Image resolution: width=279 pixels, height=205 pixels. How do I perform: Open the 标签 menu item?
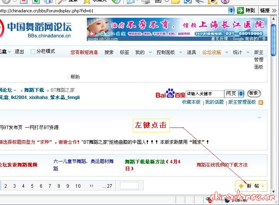(124, 52)
